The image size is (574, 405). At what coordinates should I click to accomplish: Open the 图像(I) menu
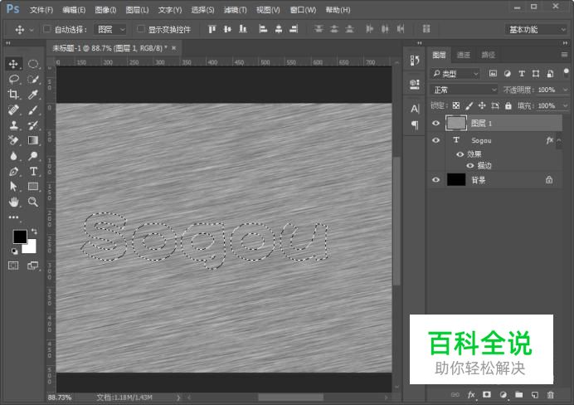(105, 10)
